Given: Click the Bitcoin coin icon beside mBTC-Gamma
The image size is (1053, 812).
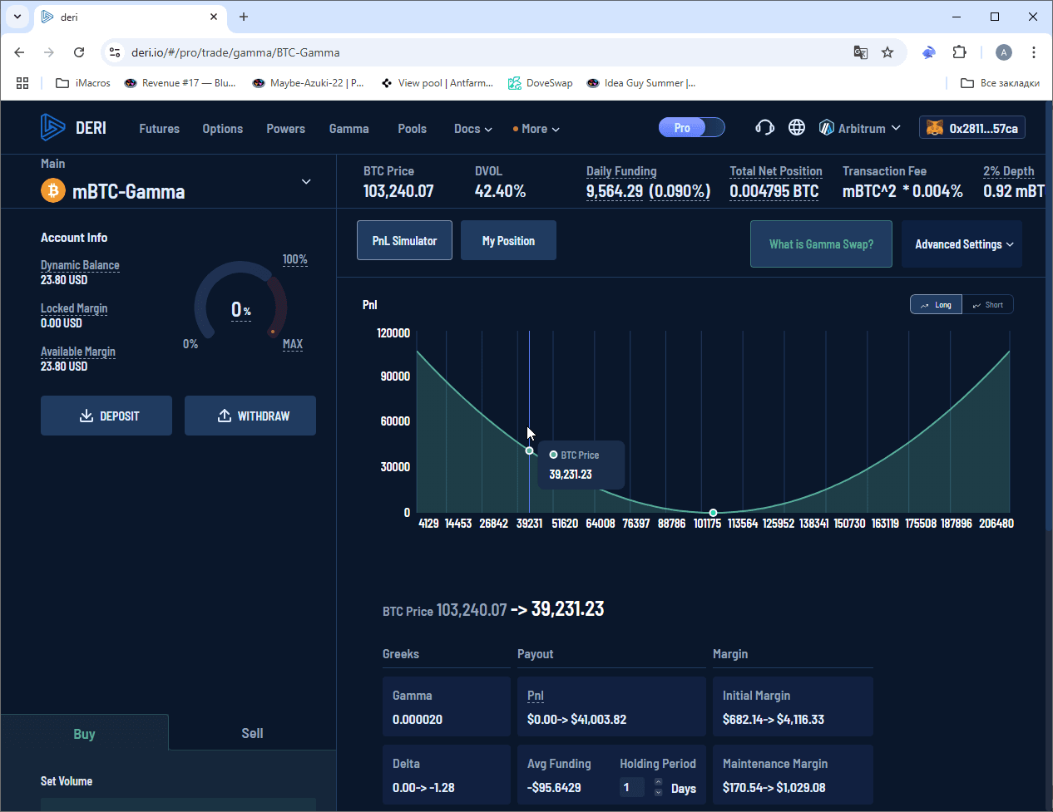Looking at the screenshot, I should pos(53,191).
